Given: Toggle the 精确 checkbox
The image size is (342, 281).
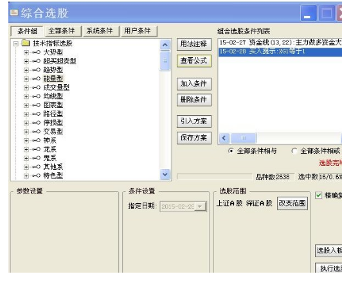Looking at the screenshot, I should point(318,195).
